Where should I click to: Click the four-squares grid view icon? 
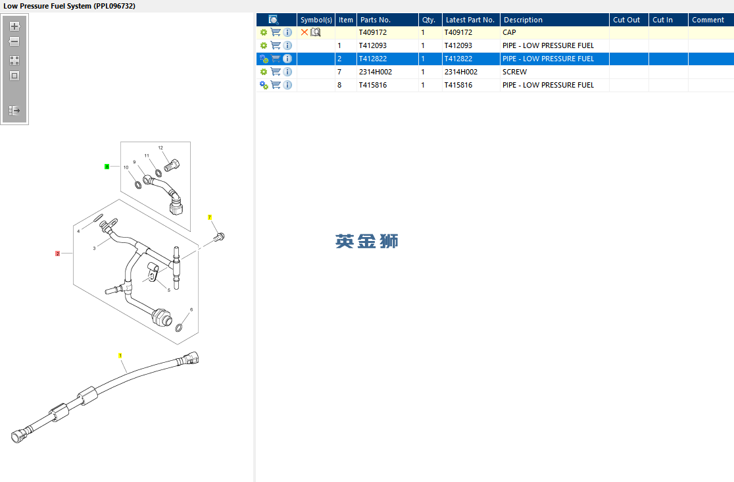14,61
